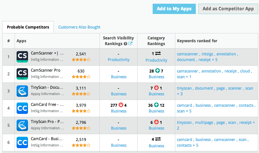259x153 pixels.
Task: Click star rating for CamCard - Busi
Action: (81, 145)
